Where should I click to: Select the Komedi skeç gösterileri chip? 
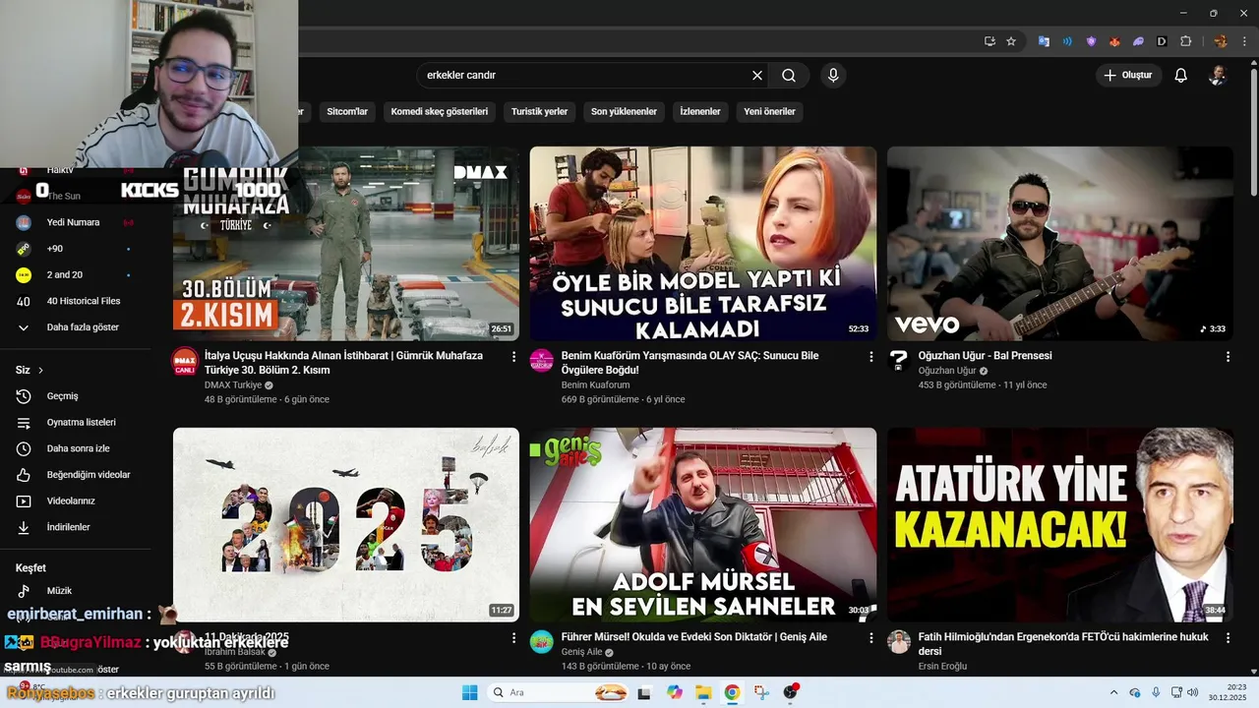(440, 112)
